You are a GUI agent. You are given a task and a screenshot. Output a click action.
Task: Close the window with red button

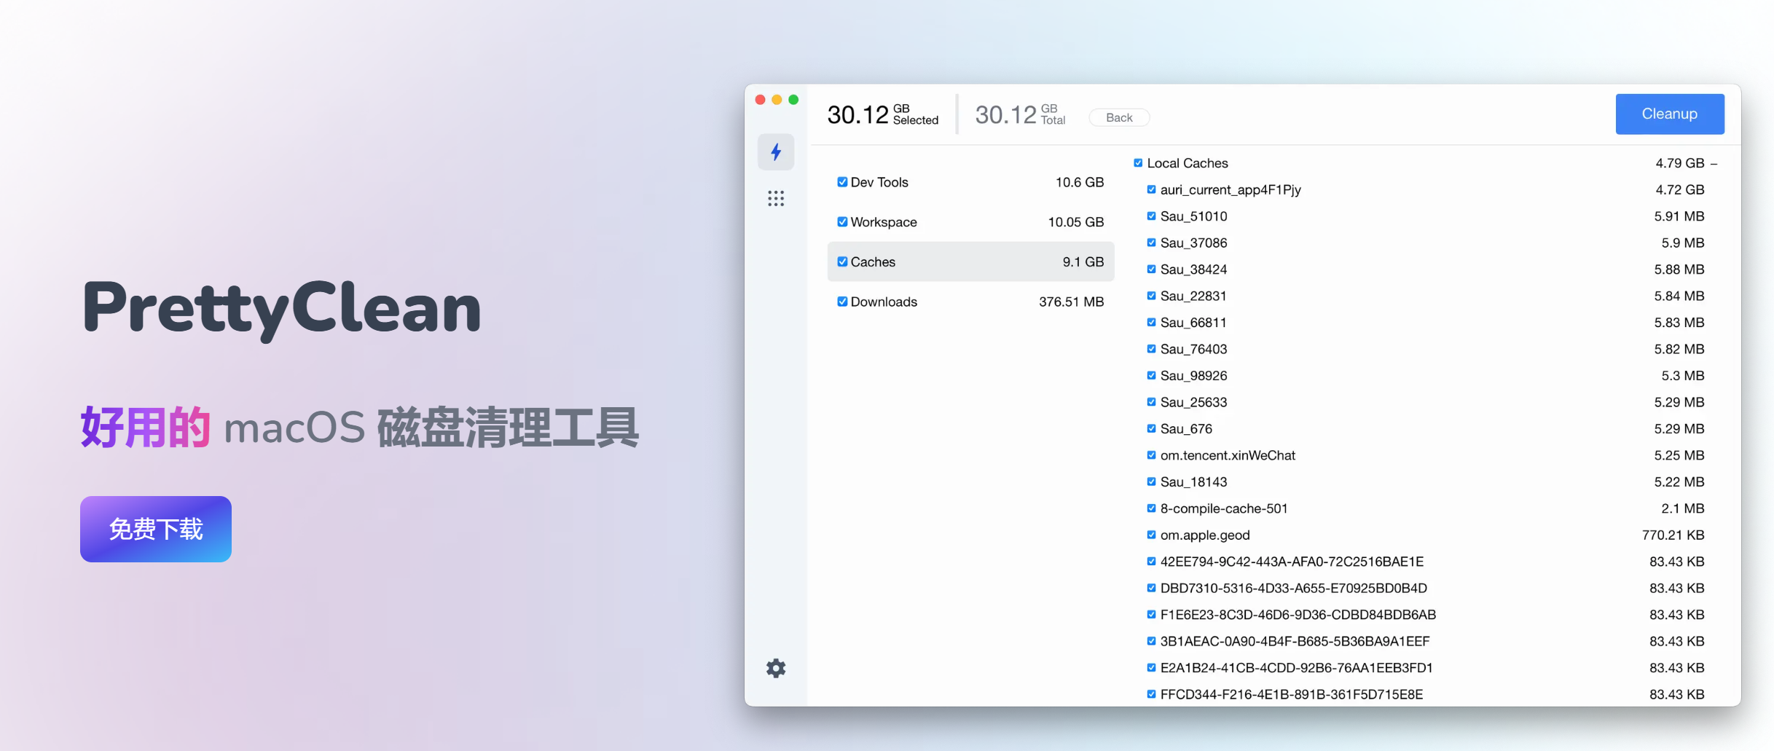point(760,100)
